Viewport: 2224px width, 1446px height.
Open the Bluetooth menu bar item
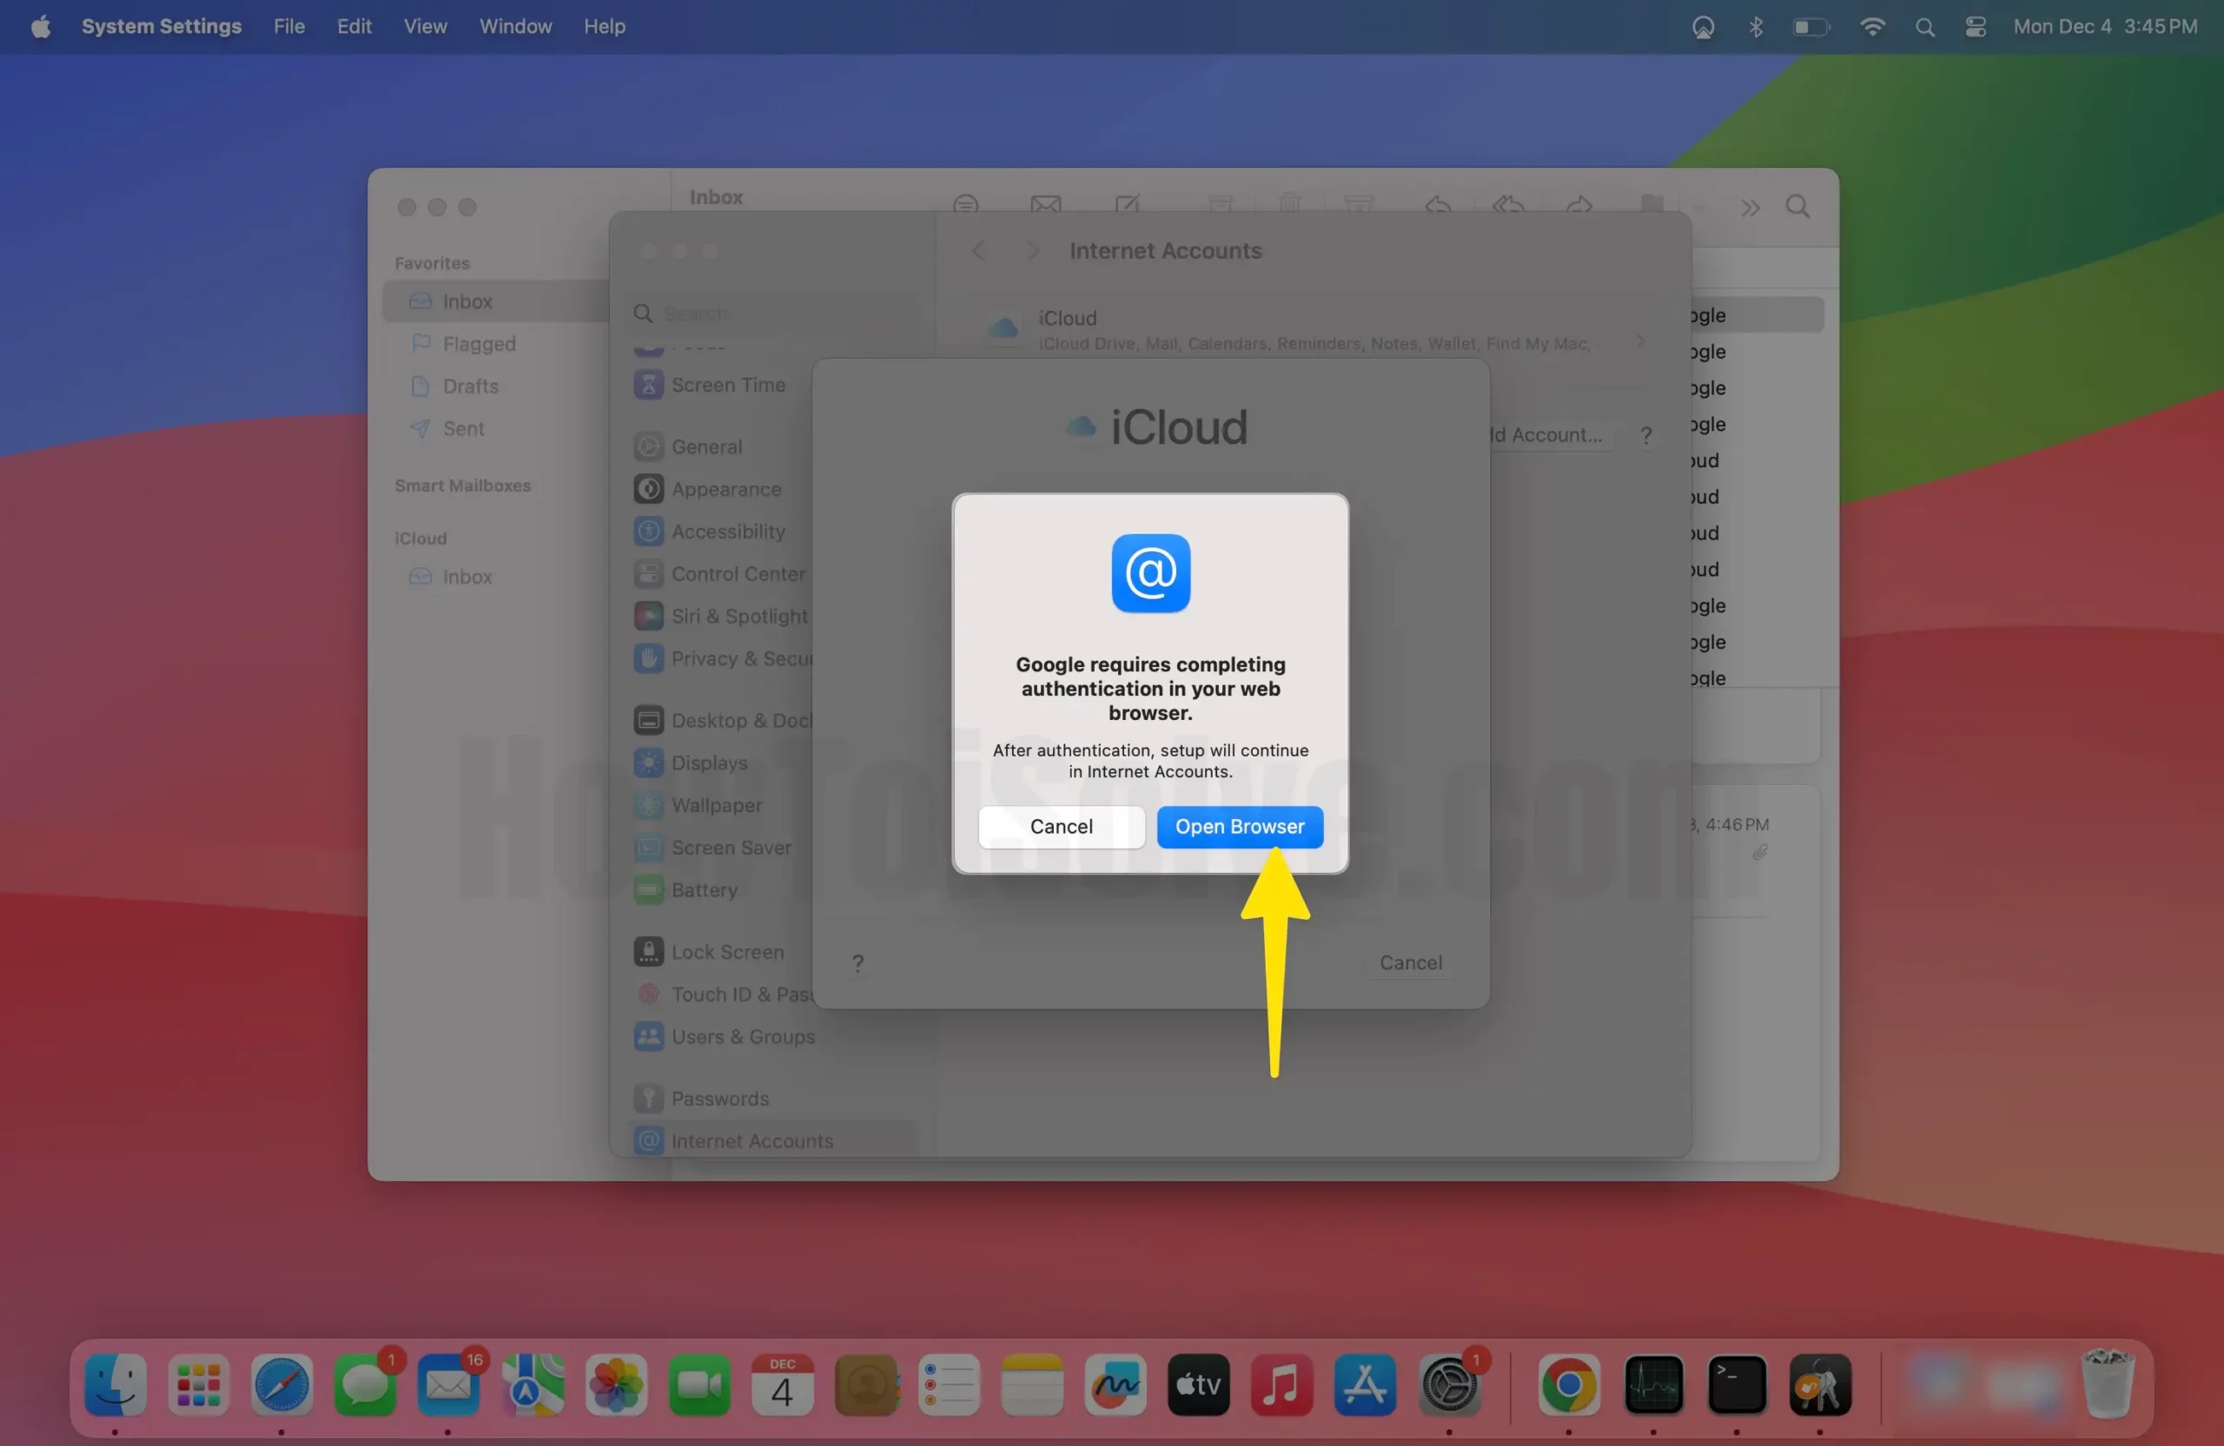pyautogui.click(x=1756, y=27)
